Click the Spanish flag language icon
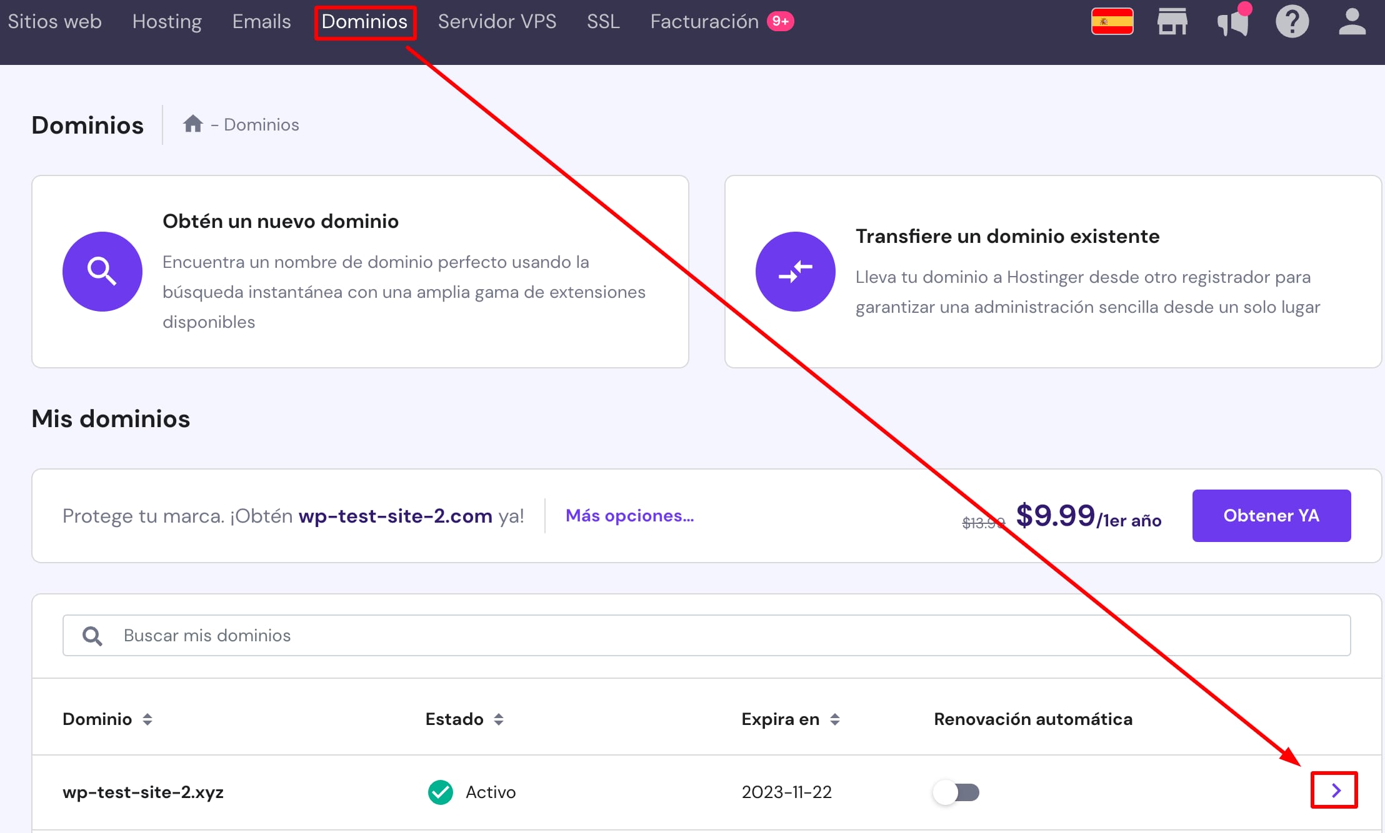This screenshot has height=833, width=1385. [1112, 22]
